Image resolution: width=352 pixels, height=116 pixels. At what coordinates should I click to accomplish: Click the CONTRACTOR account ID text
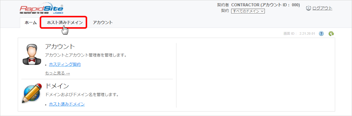265,5
